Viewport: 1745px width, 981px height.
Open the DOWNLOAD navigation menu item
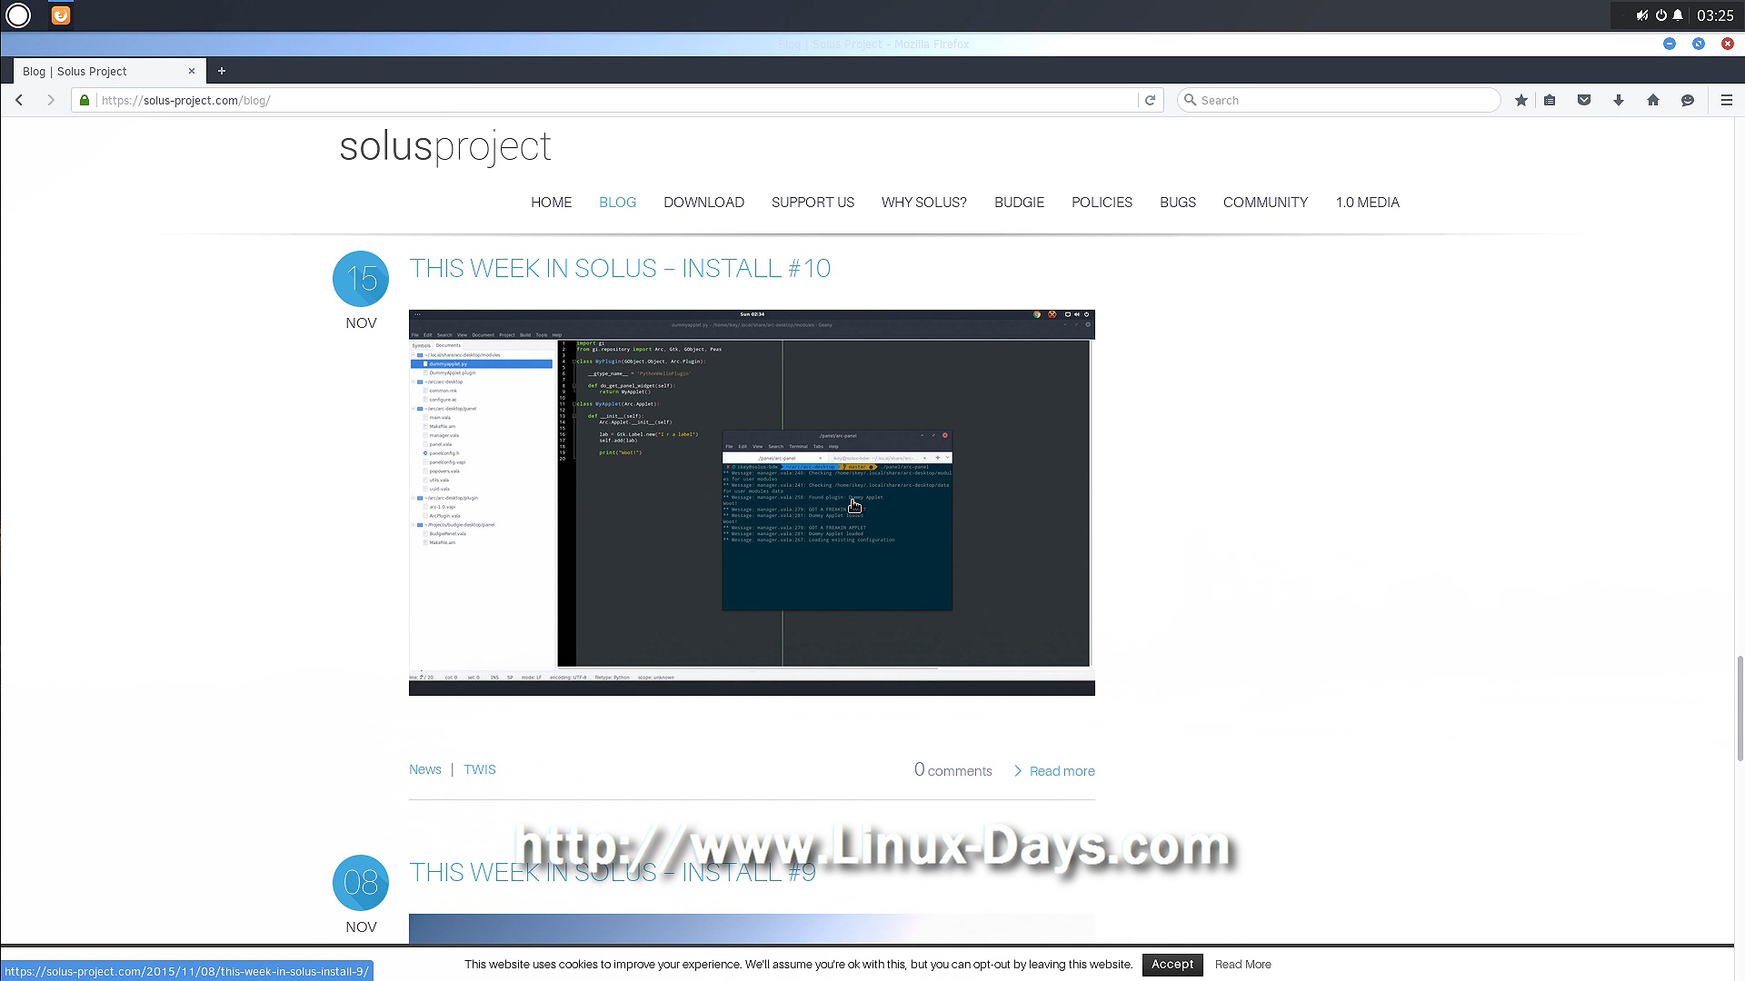click(703, 202)
